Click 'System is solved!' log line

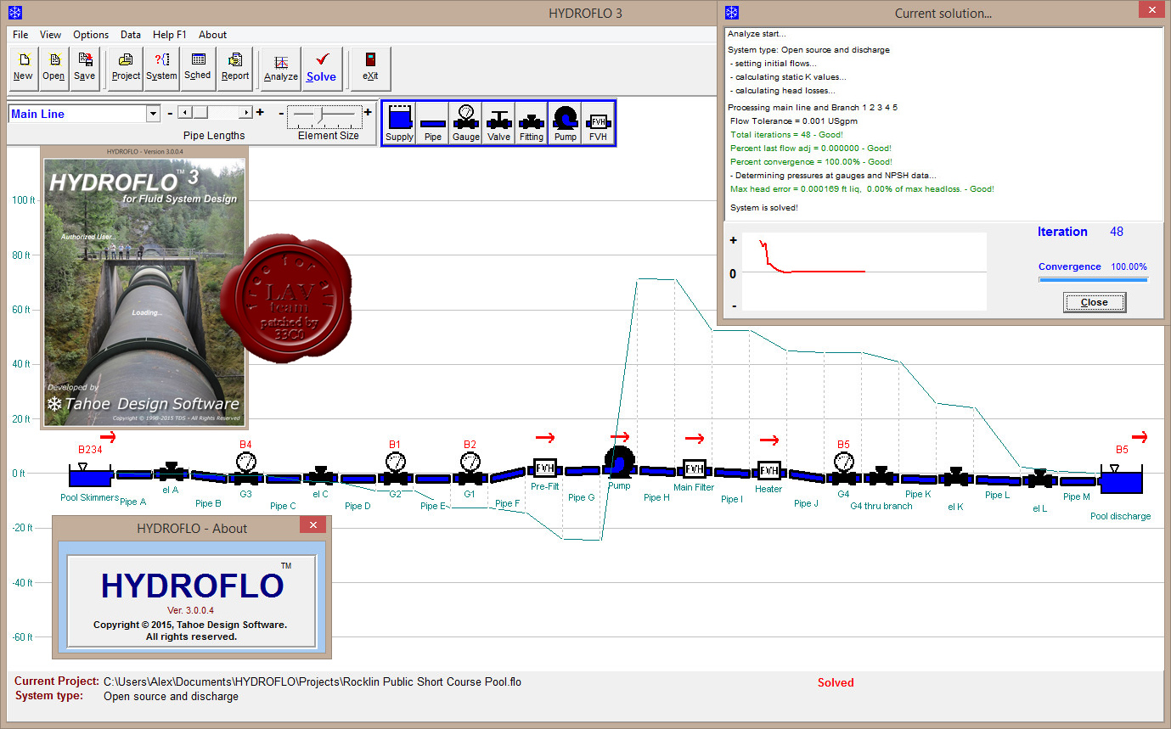pyautogui.click(x=764, y=208)
